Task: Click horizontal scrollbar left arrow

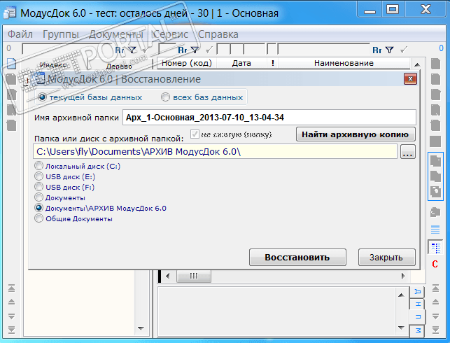Action: point(168,276)
